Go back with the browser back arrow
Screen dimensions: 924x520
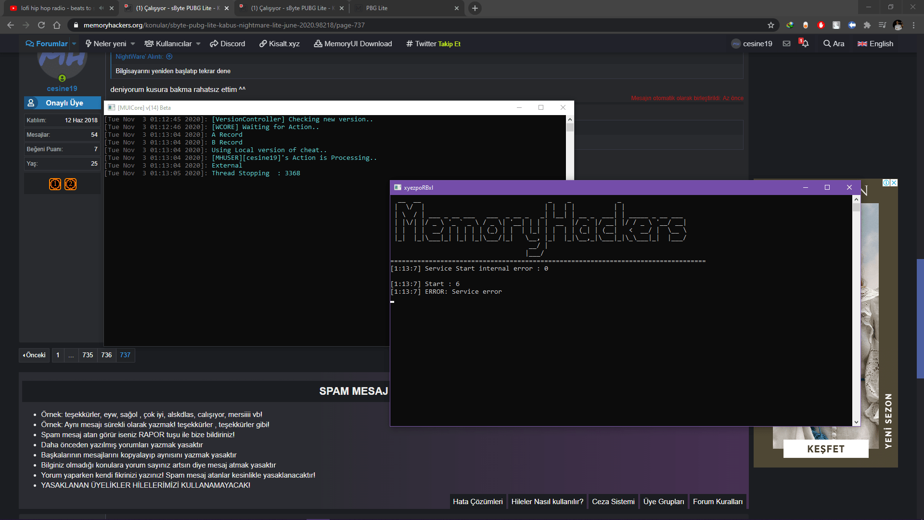11,25
